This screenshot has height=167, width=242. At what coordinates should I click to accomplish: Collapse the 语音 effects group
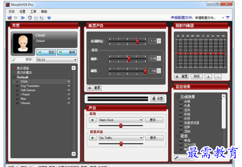[x=177, y=136]
